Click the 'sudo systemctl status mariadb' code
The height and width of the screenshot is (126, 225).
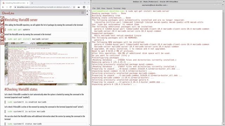(x=46, y=124)
